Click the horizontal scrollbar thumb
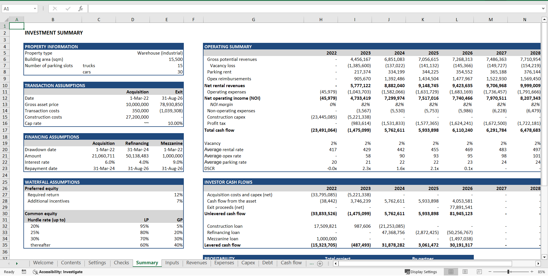The width and height of the screenshot is (548, 276). click(425, 263)
